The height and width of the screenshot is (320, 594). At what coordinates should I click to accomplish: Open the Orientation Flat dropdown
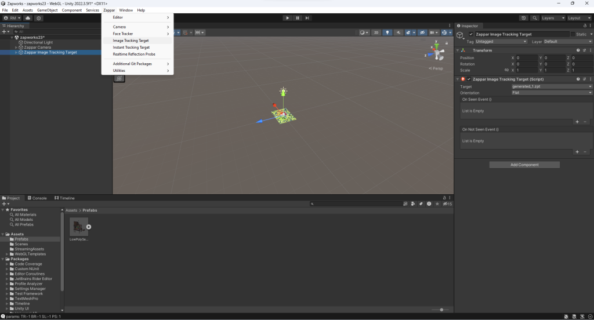pyautogui.click(x=552, y=92)
